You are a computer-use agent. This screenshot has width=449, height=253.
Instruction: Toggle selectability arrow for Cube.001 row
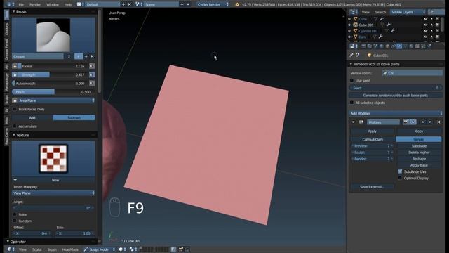431,25
